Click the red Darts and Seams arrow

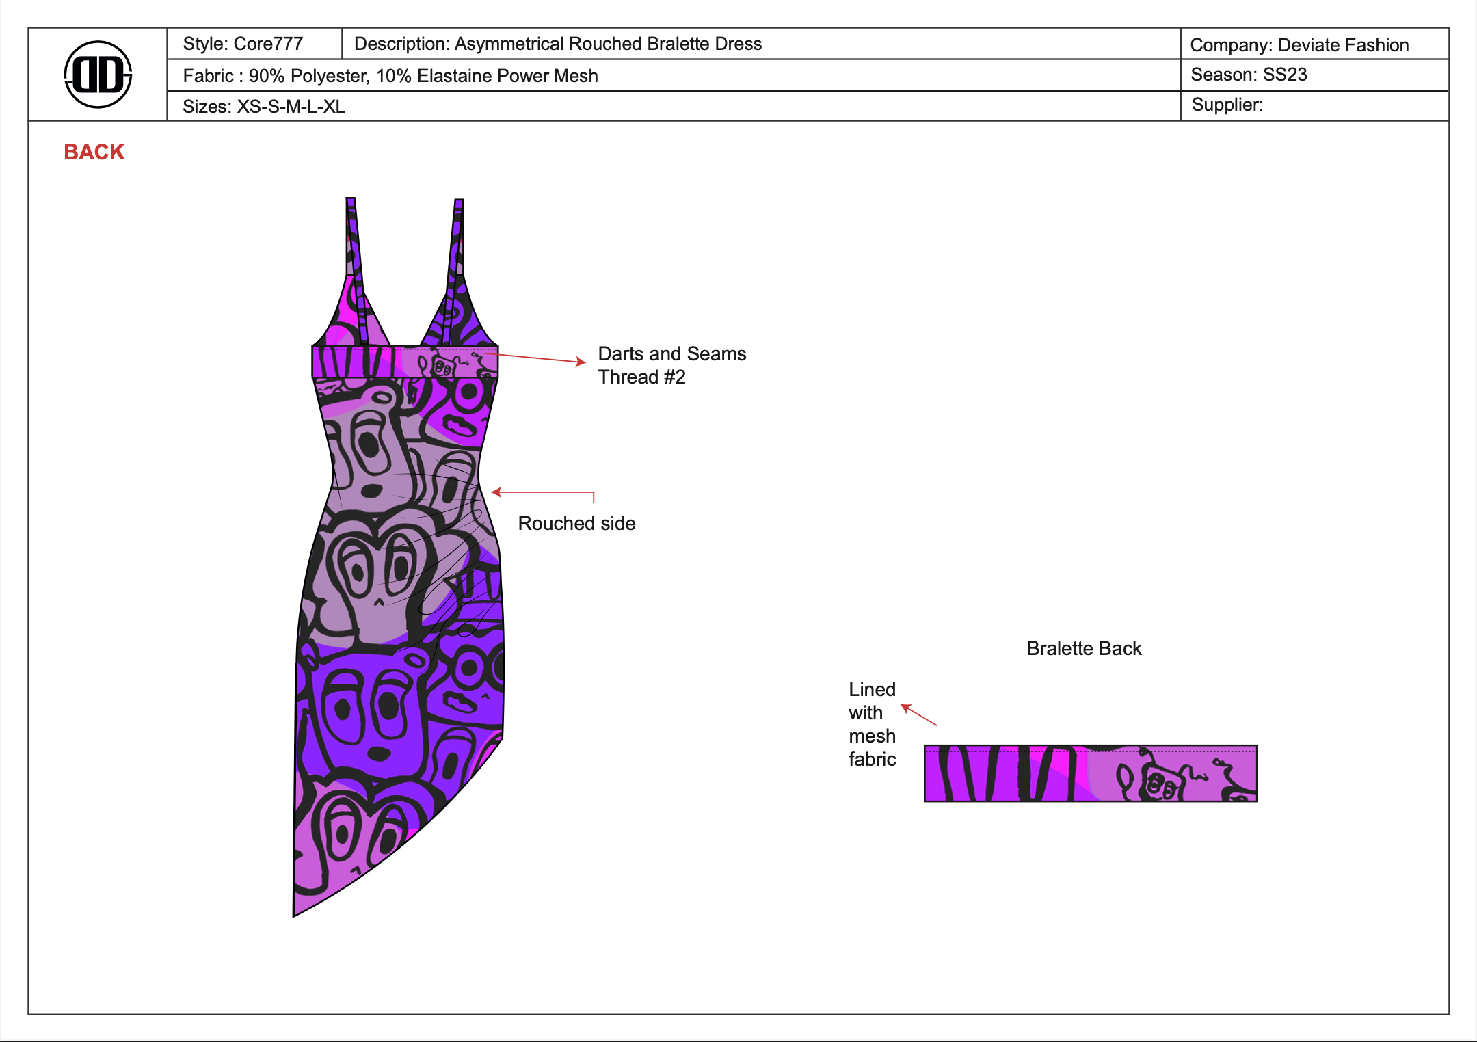[537, 358]
